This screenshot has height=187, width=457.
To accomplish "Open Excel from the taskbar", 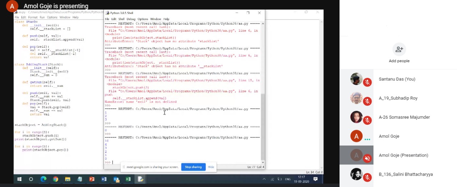I will tap(128, 179).
